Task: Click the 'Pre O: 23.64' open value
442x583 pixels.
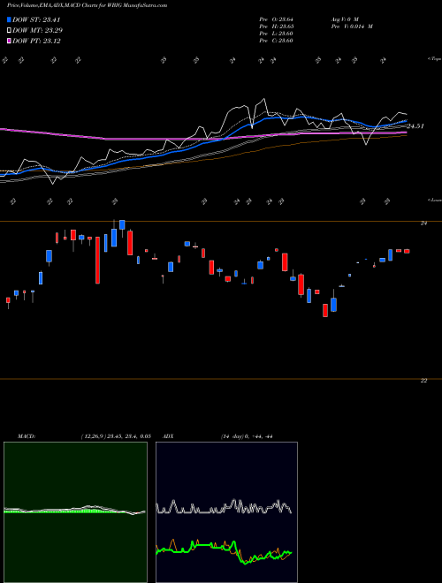Action: [x=277, y=19]
